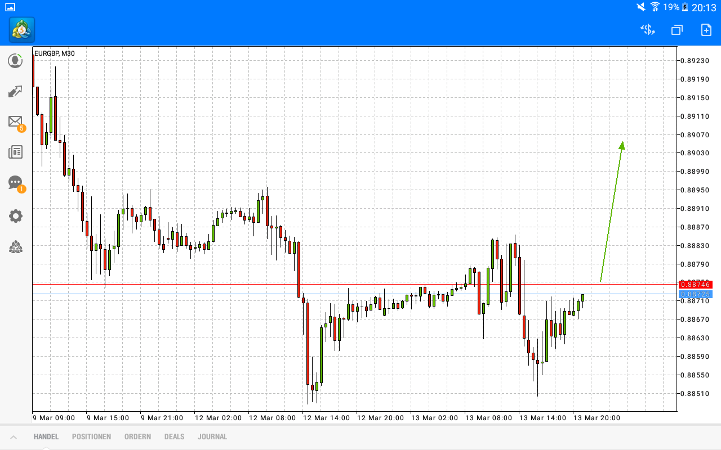Screen dimensions: 721x450
Task: Collapse the bottom panel with chevron
Action: (14, 436)
